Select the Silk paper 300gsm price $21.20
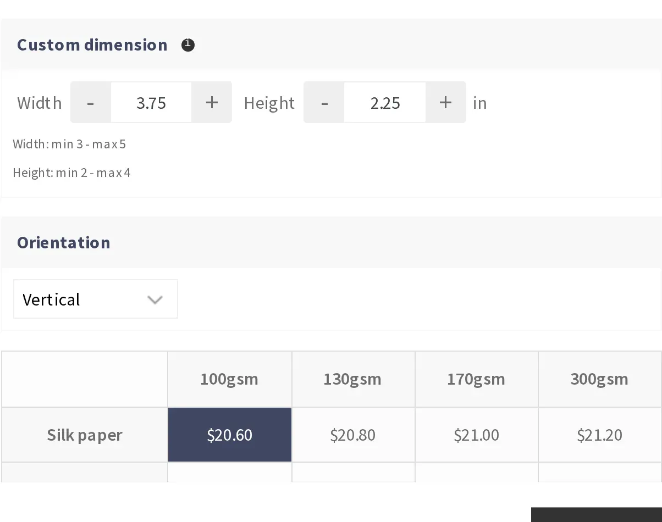662x522 pixels. (600, 435)
